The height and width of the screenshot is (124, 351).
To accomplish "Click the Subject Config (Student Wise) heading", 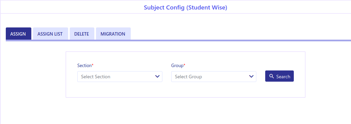I will [185, 7].
